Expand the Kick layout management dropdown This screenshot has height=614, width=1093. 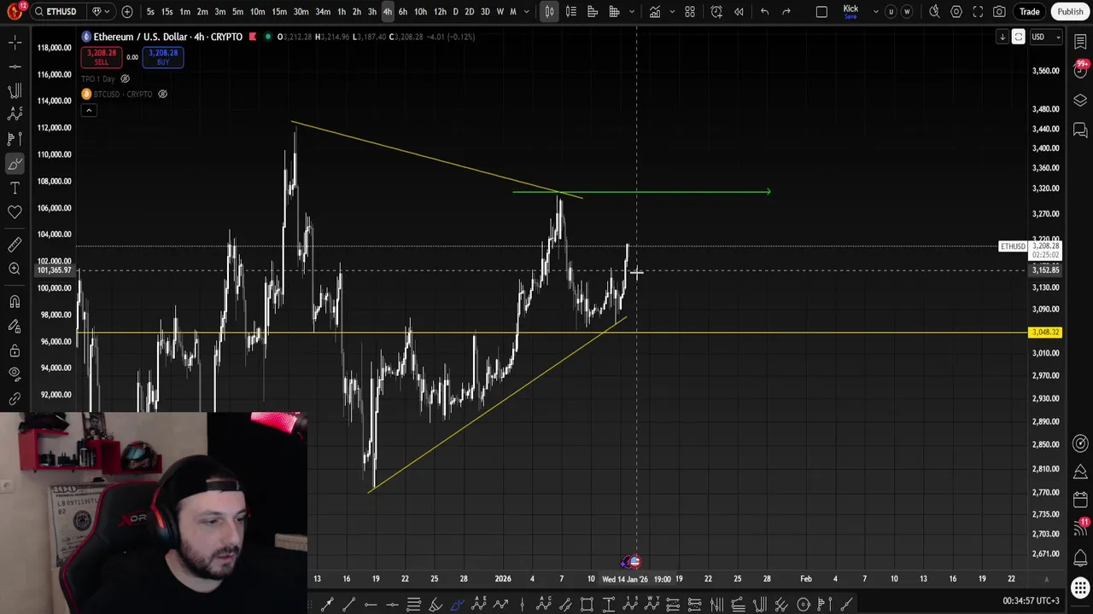coord(875,11)
